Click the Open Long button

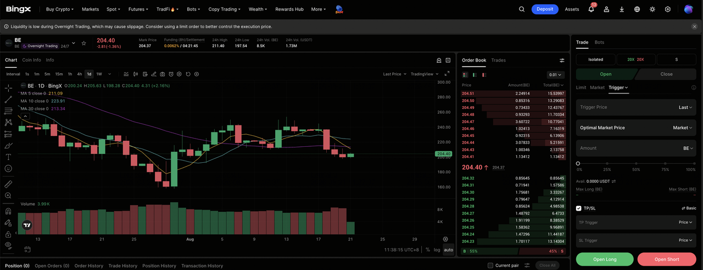coord(605,259)
